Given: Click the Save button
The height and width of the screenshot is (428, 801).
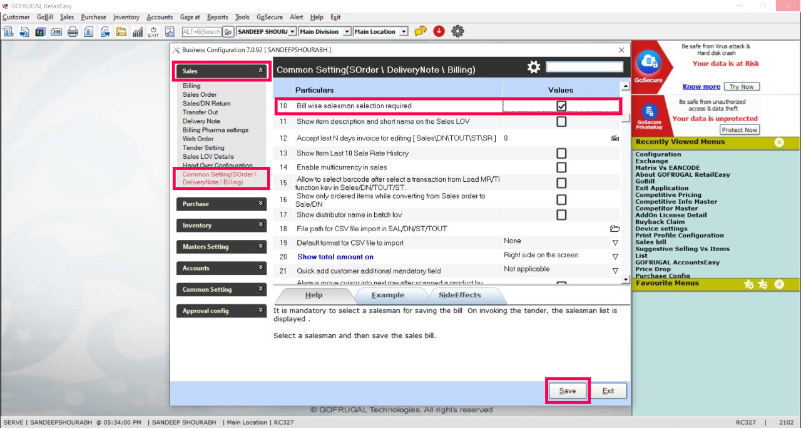Looking at the screenshot, I should (x=567, y=391).
